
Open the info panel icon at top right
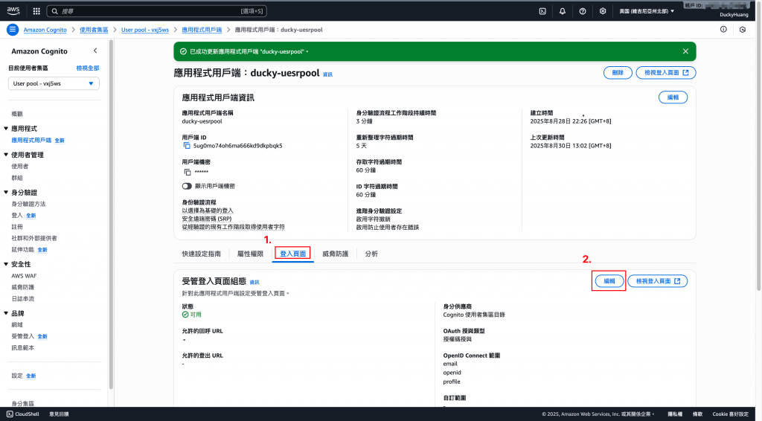point(723,30)
